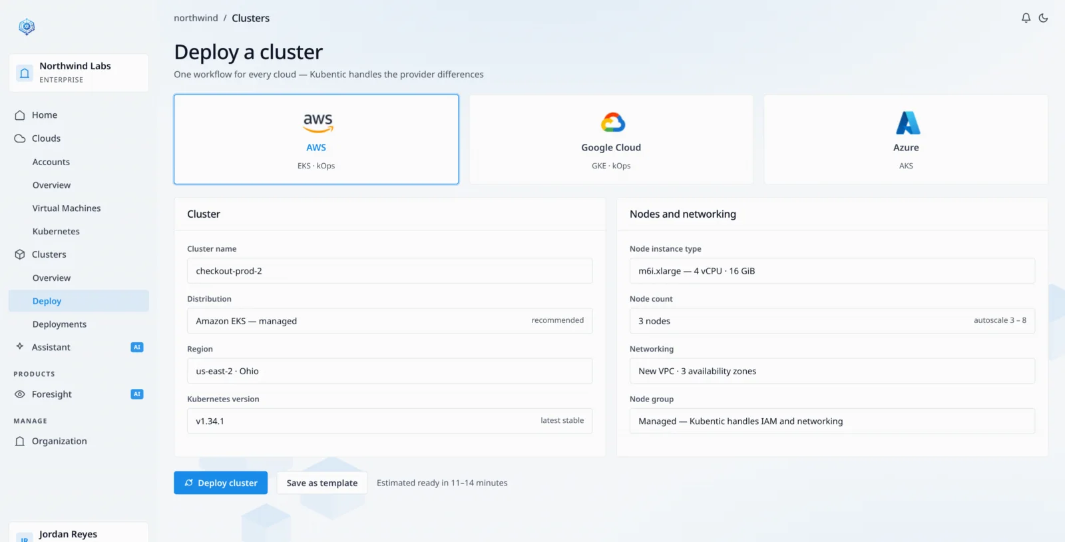
Task: Open the Node count dropdown
Action: click(x=832, y=321)
